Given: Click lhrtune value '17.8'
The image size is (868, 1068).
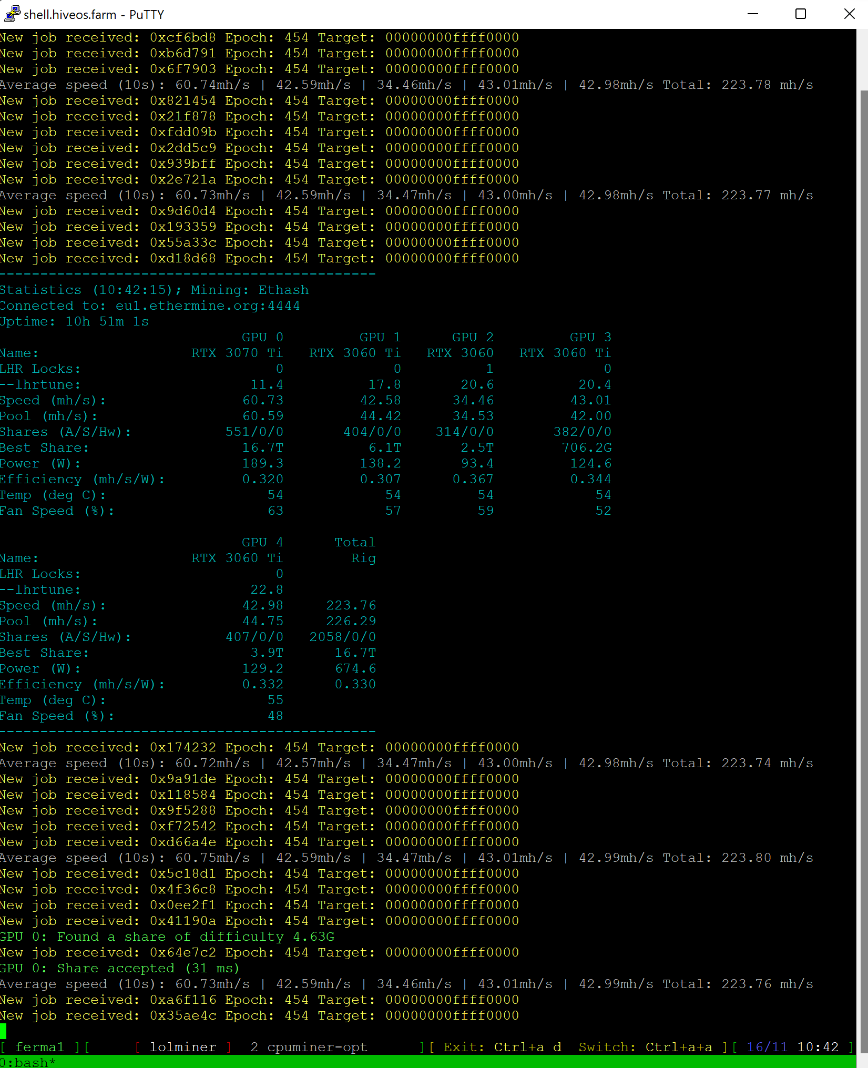Looking at the screenshot, I should click(x=384, y=384).
